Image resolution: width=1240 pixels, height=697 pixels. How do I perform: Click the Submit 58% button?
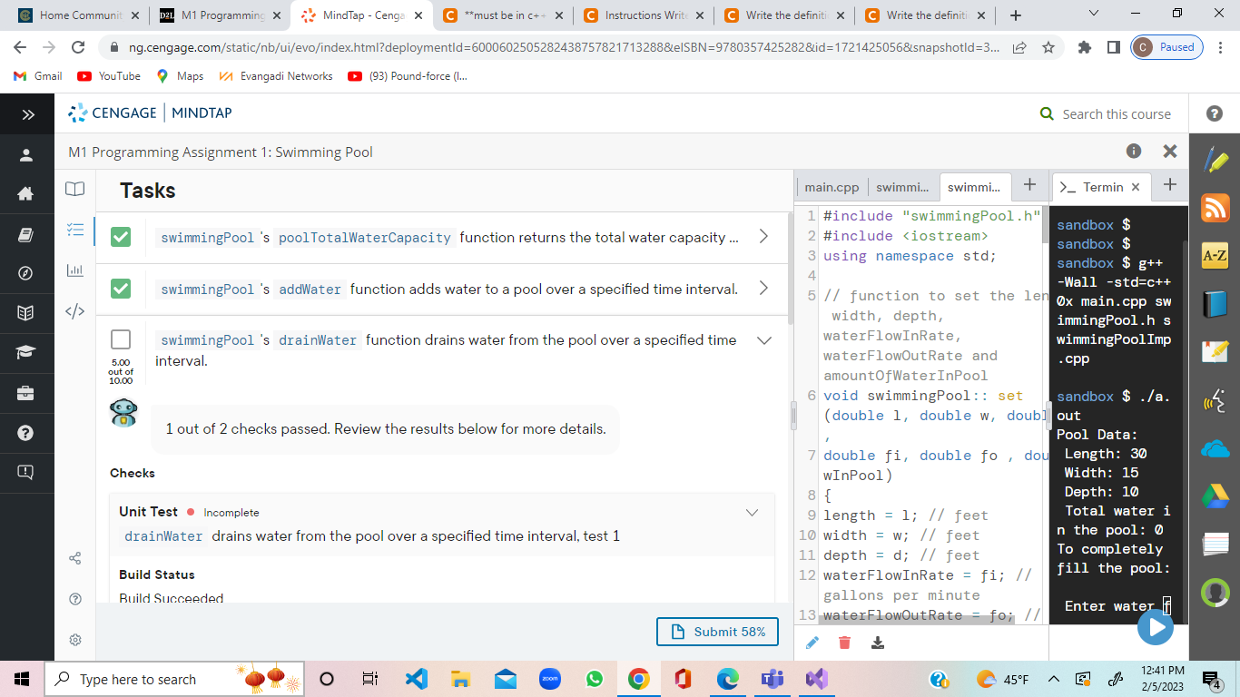click(x=717, y=632)
